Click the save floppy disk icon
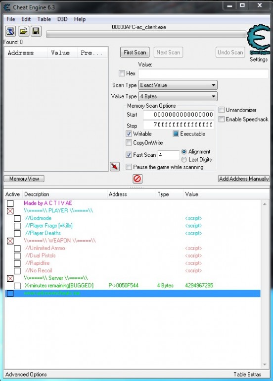Viewport: 273px width, 381px height. [36, 31]
